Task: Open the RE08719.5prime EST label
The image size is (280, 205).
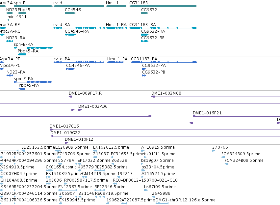Action: [112, 194]
